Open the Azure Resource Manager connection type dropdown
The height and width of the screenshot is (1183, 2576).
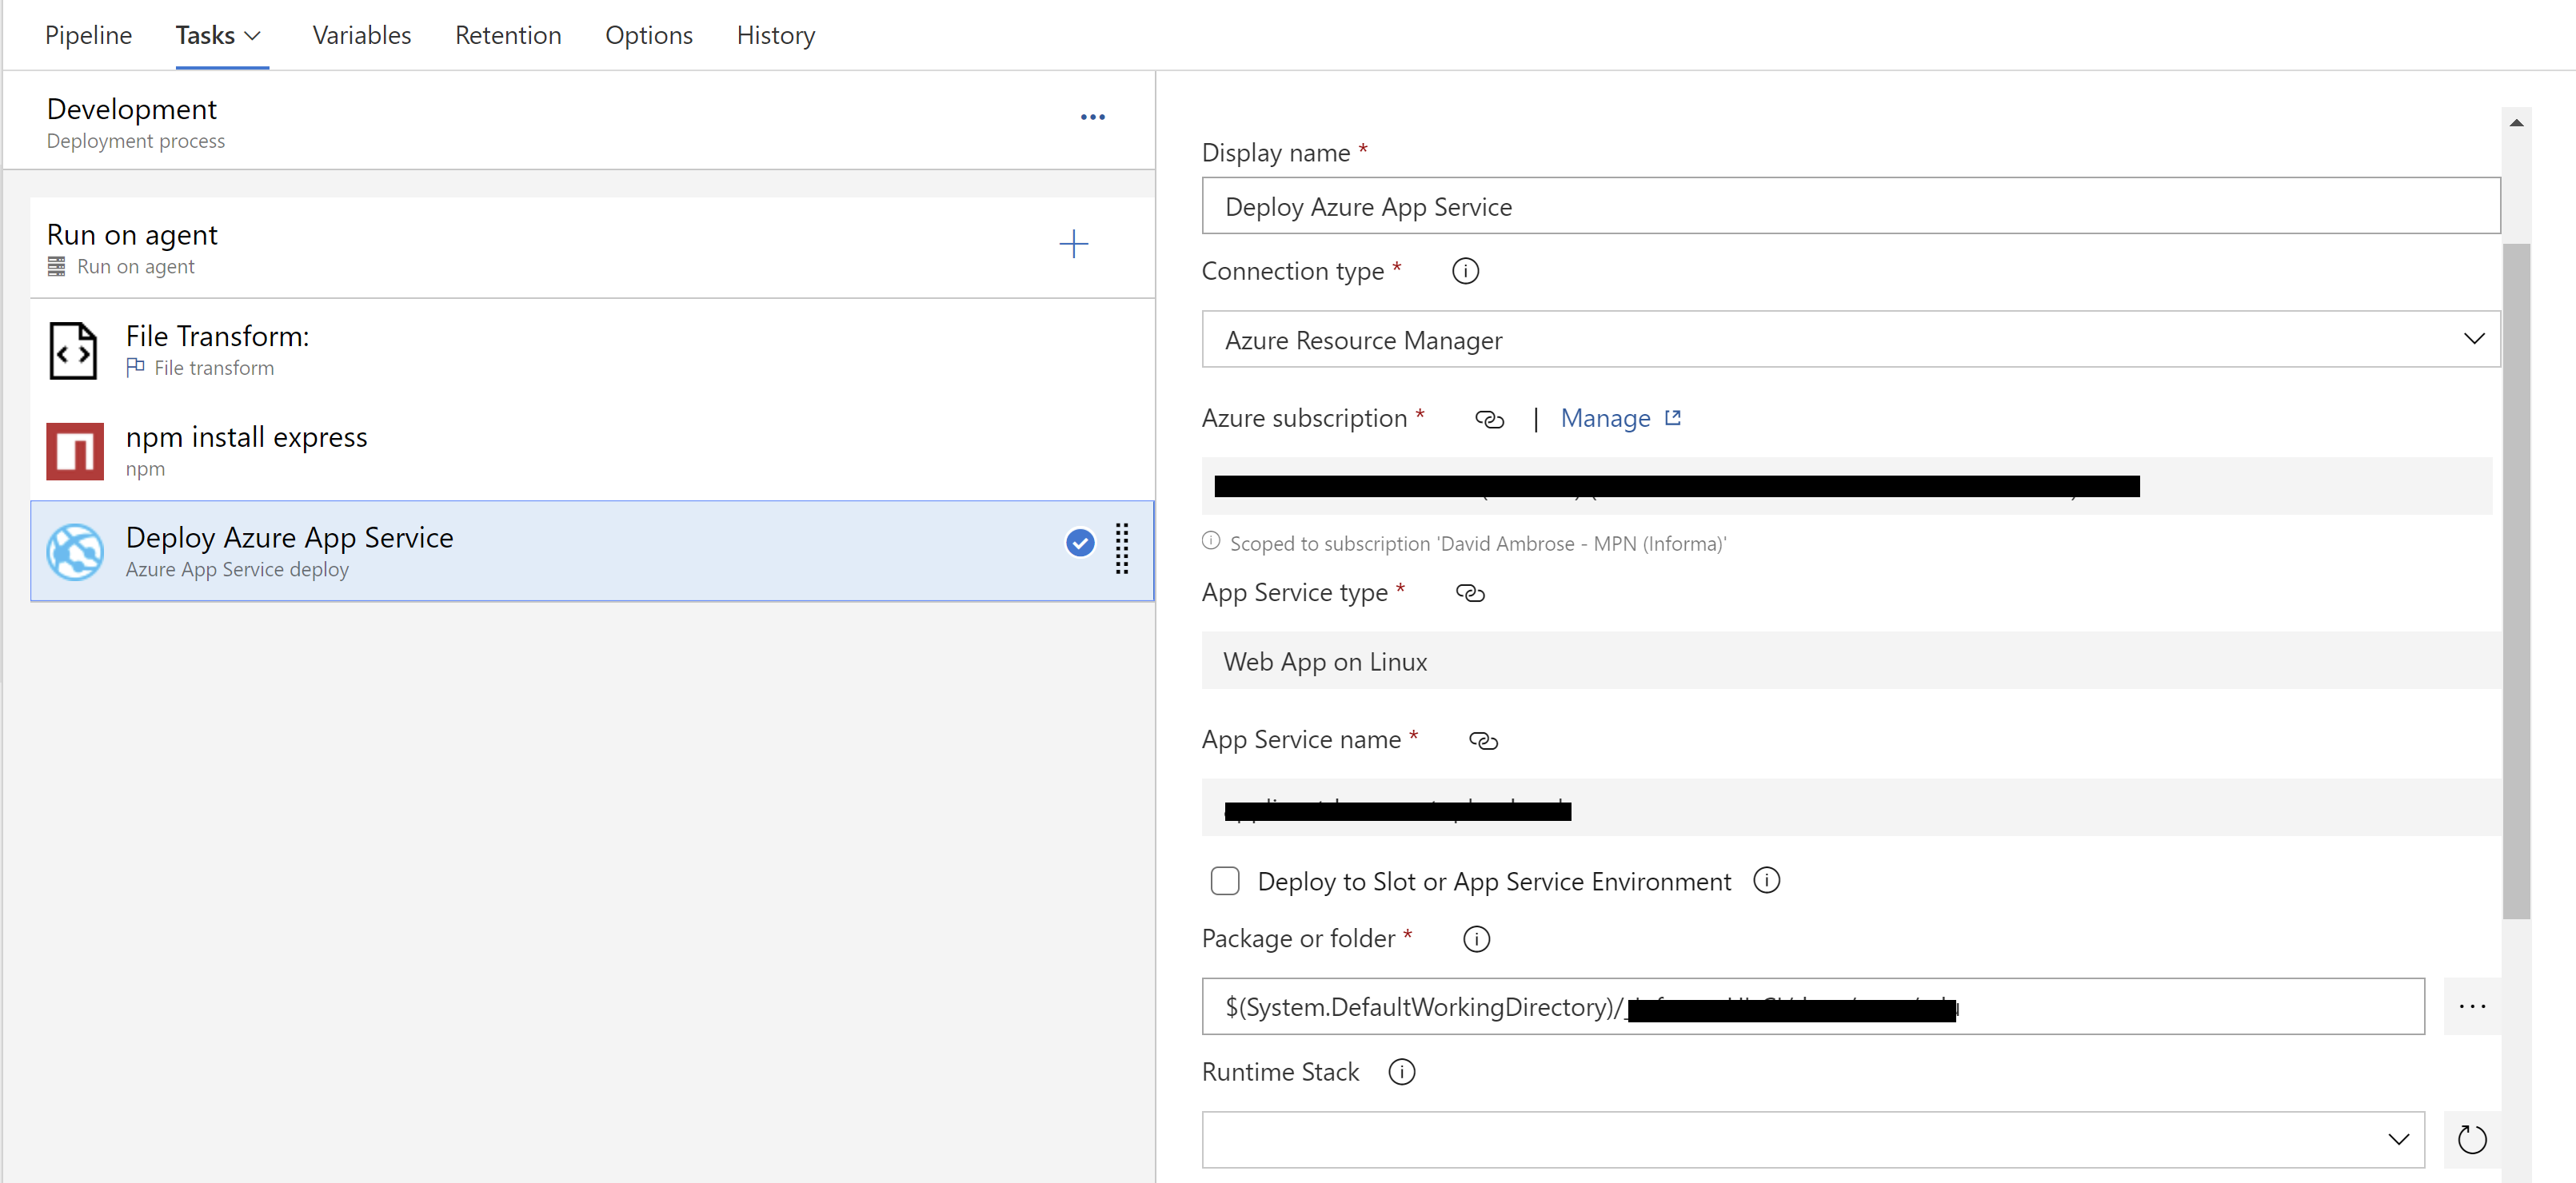(2474, 339)
